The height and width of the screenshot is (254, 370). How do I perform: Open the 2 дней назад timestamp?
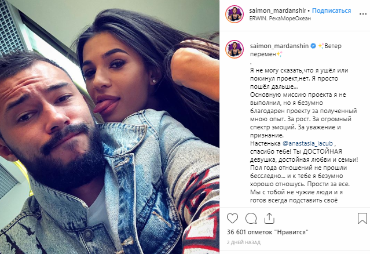point(244,242)
